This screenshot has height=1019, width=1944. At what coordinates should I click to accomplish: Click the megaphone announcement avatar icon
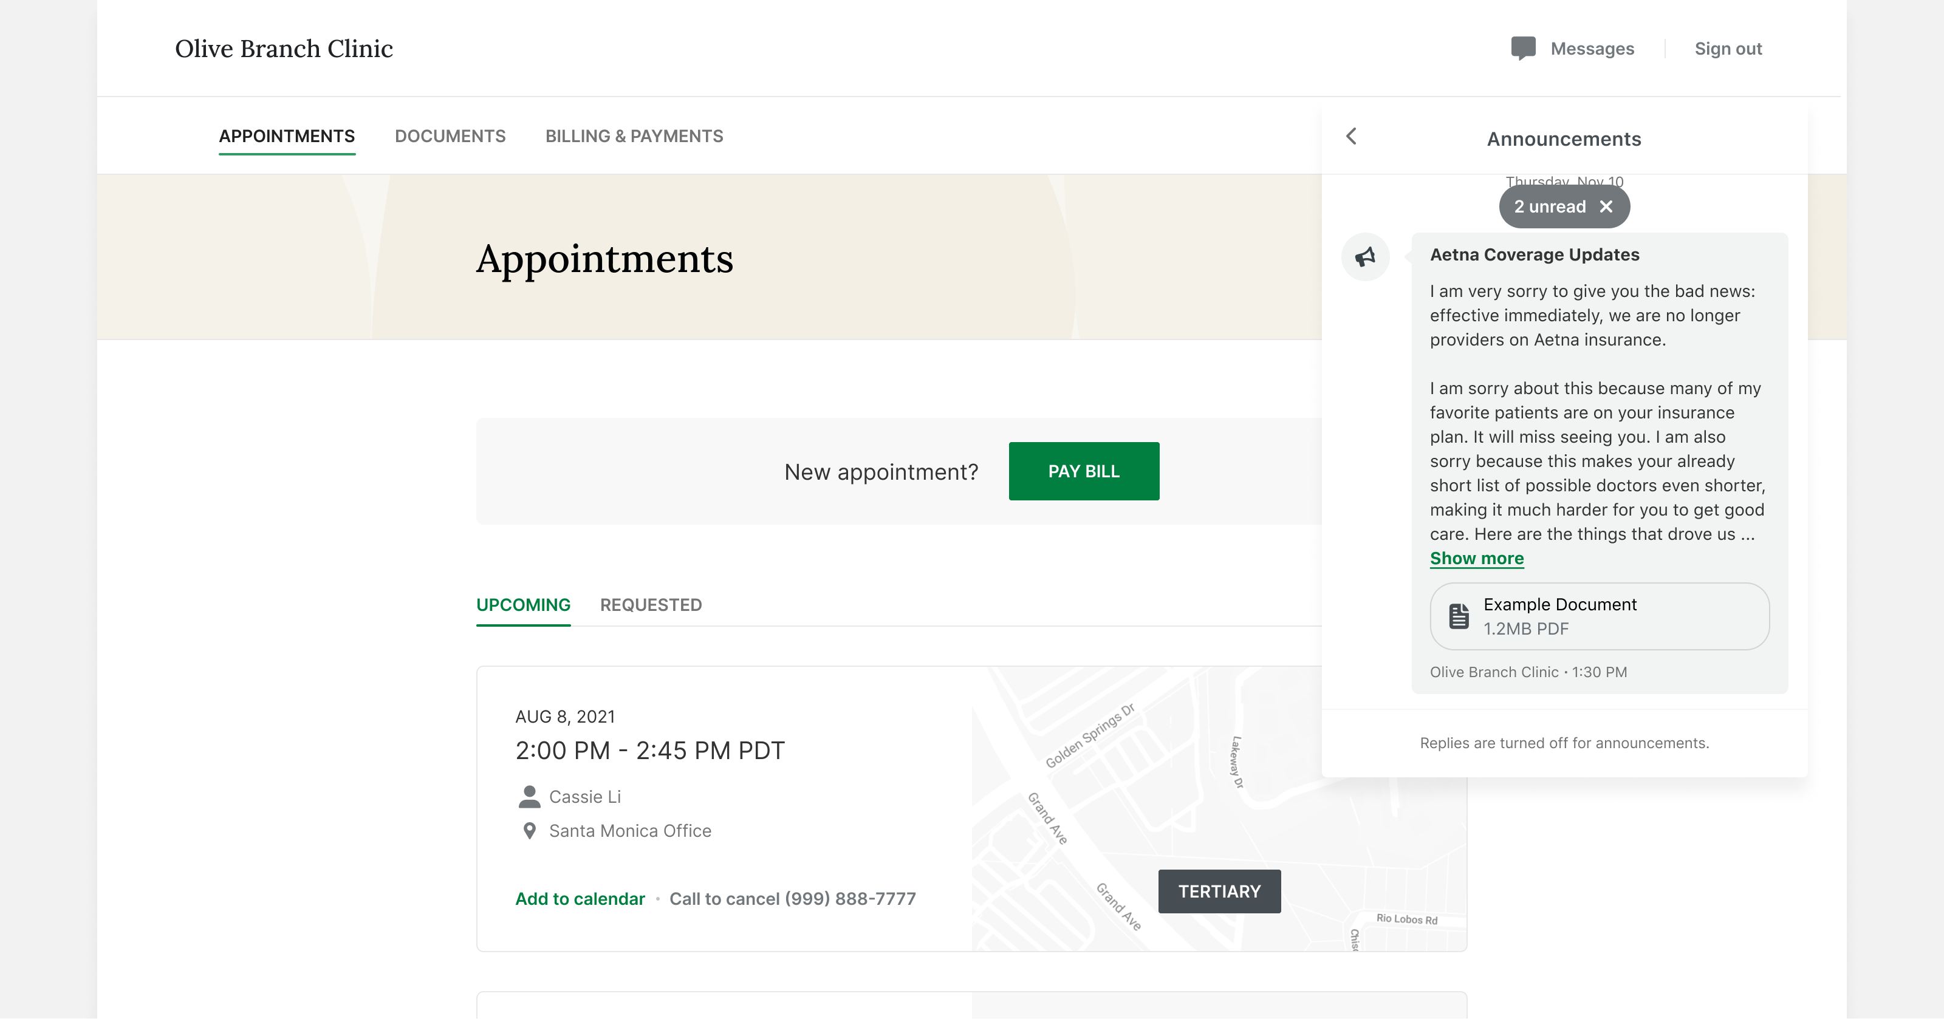click(1365, 257)
